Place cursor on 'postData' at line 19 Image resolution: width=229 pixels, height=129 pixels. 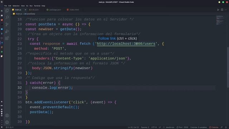[47, 24]
